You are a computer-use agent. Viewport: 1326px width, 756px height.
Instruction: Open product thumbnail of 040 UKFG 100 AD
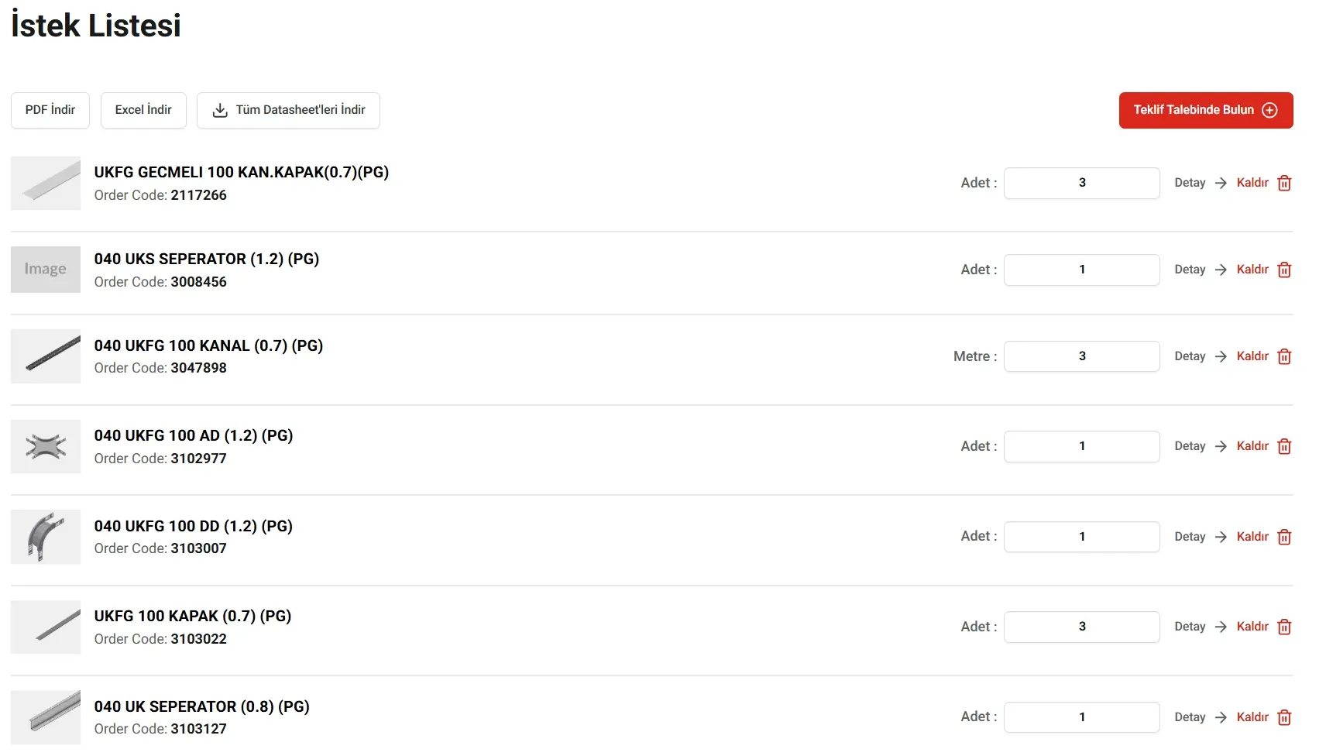click(x=46, y=447)
